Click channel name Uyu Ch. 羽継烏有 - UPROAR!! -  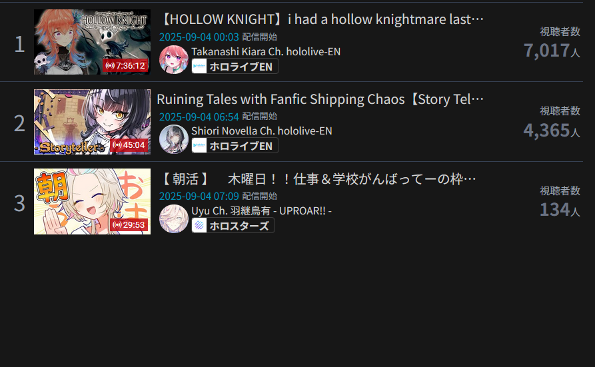pos(261,210)
